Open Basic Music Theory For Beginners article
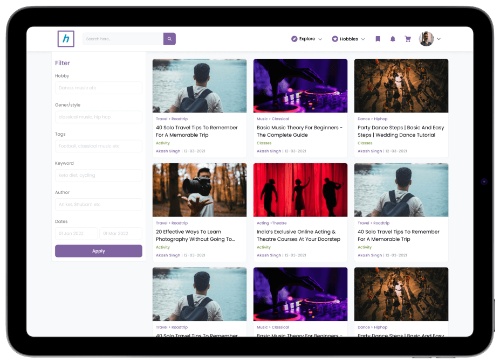This screenshot has width=500, height=363. (x=299, y=131)
